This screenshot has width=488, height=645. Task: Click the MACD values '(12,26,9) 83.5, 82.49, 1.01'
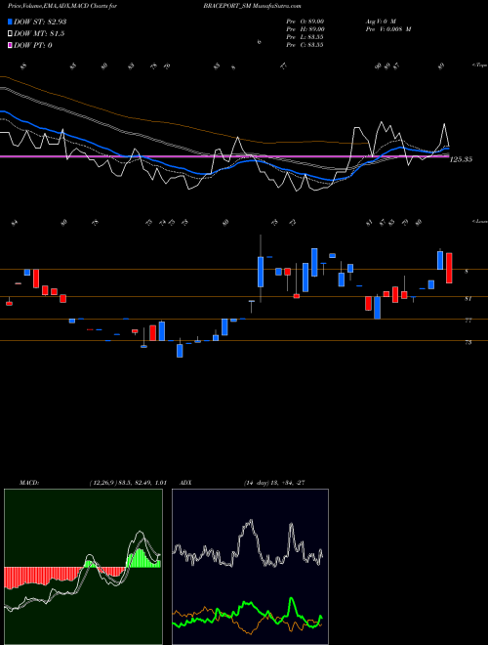(127, 483)
